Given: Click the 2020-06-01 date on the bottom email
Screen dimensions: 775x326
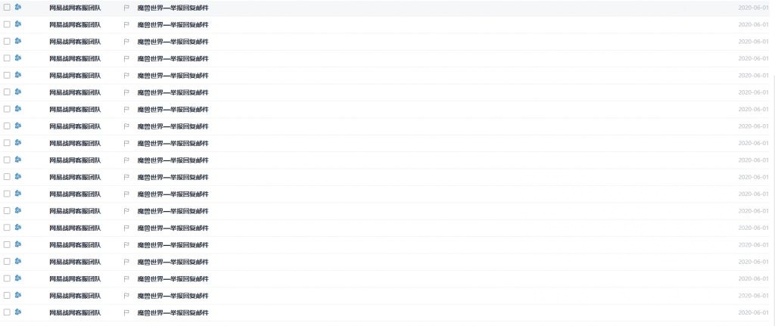Looking at the screenshot, I should pos(754,312).
